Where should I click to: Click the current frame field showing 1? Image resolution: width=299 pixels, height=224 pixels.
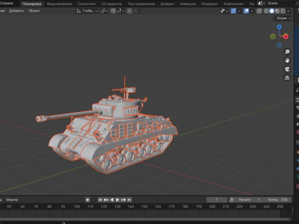tap(217, 200)
